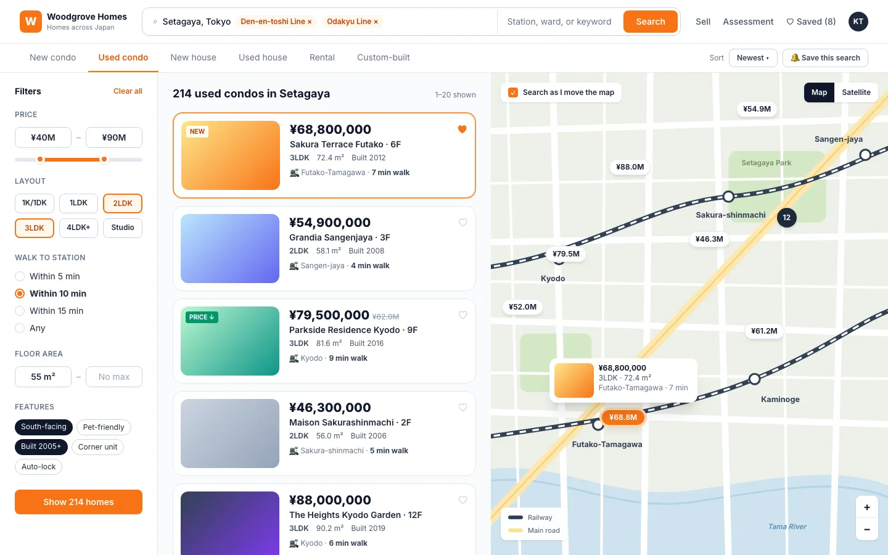Click the Saved heart icon in header
This screenshot has width=888, height=555.
(790, 22)
